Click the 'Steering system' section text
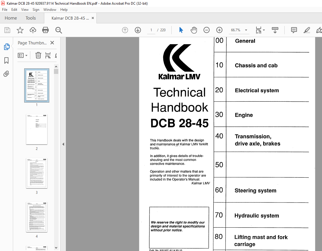Viewport: 322px width, 251px height. tap(255, 191)
